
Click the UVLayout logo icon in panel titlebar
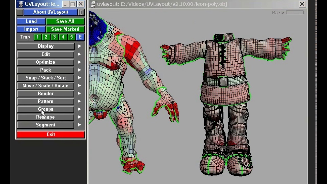(x=21, y=4)
